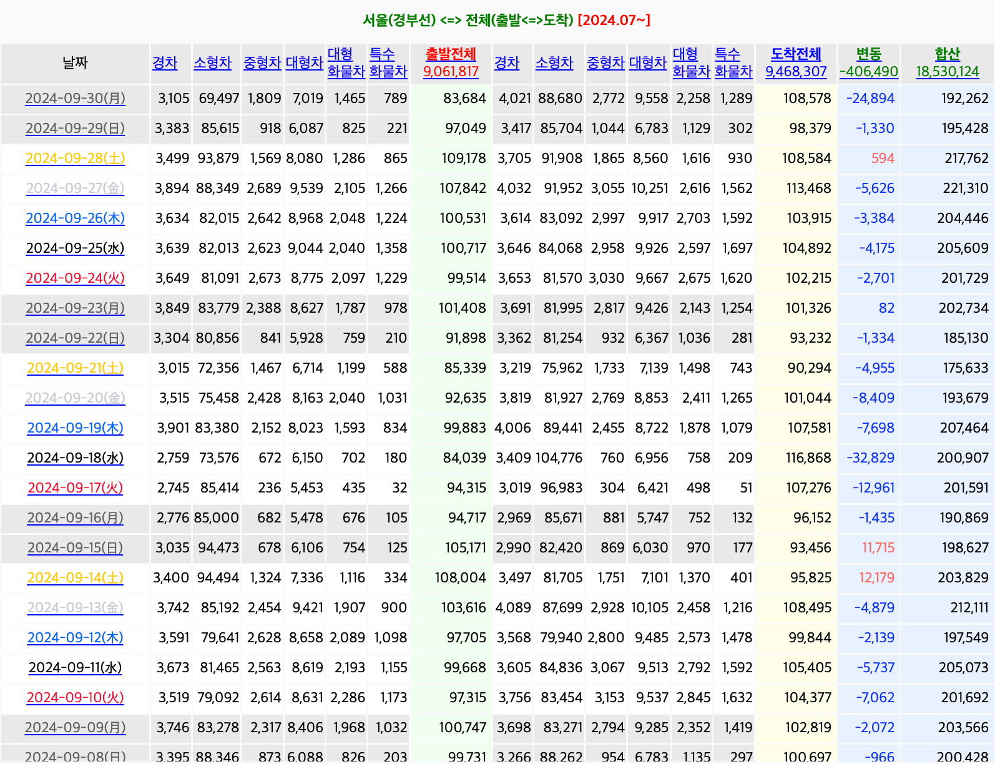Click the page title 서울(경부선) 전체 [2024.07~]
This screenshot has height=764, width=995.
click(x=507, y=21)
